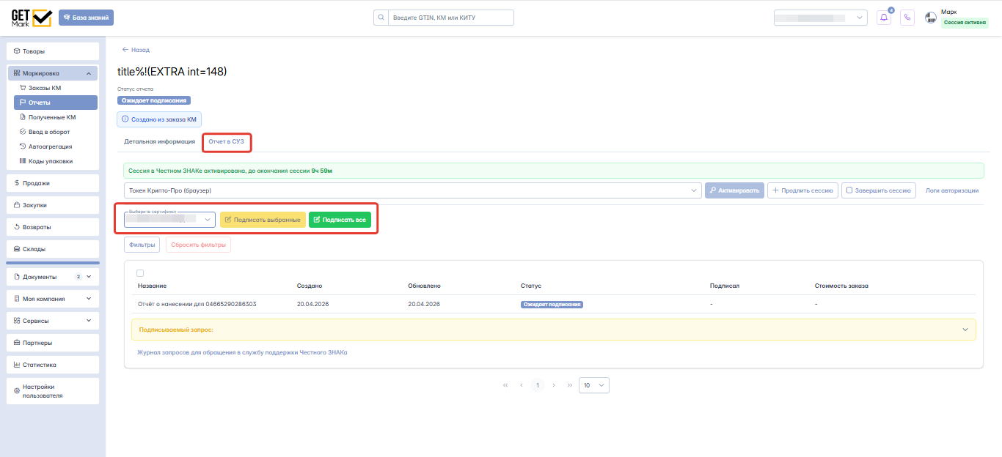Open notifications bell icon

click(x=885, y=18)
